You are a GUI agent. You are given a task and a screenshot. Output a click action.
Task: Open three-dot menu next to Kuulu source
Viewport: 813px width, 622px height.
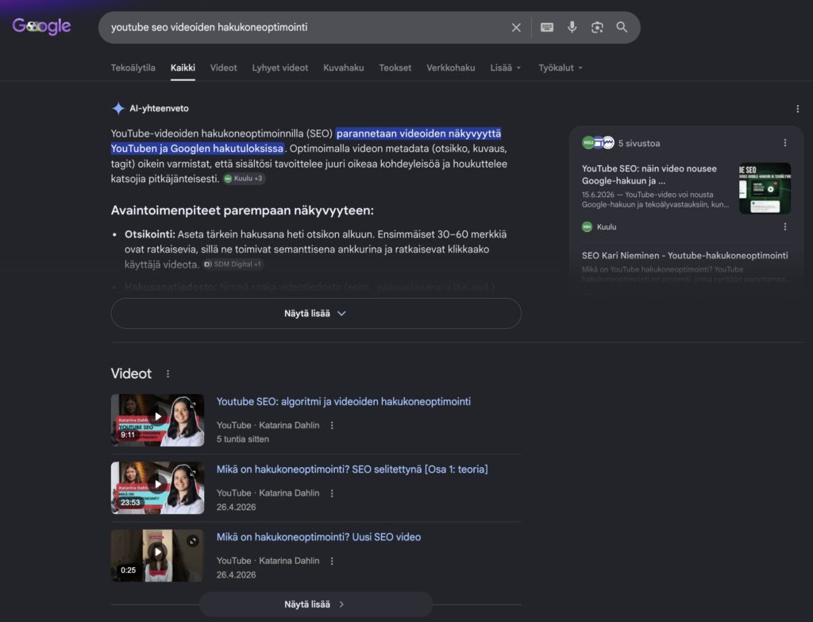785,226
